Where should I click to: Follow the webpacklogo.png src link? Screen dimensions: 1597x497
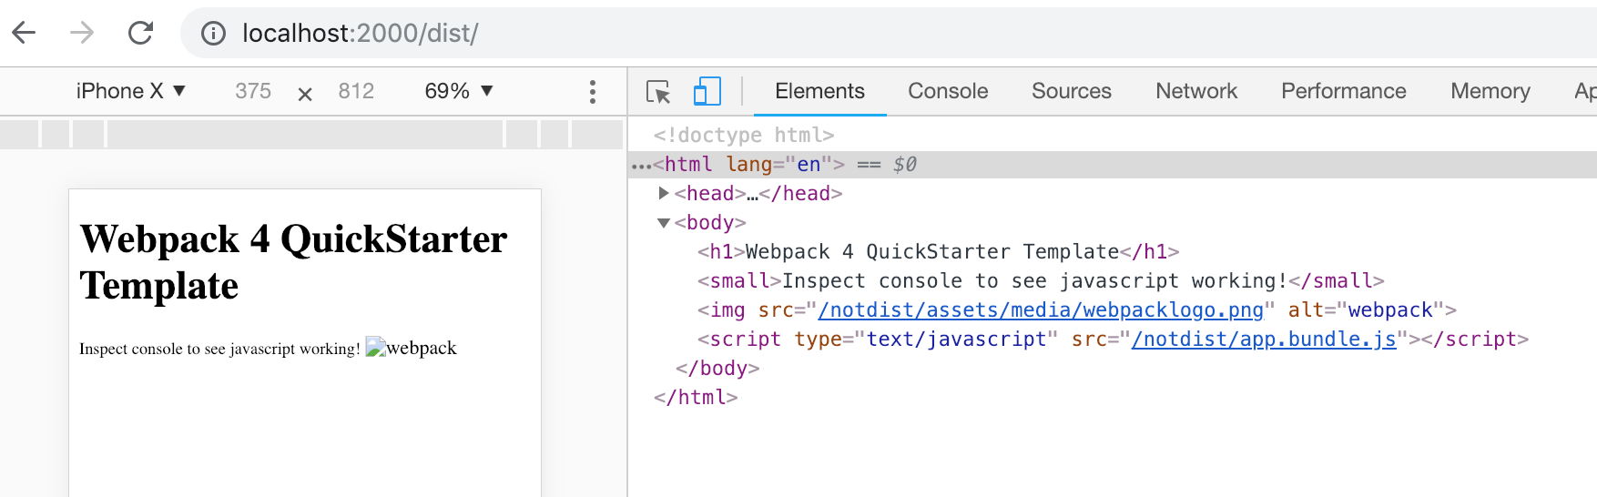pyautogui.click(x=1041, y=310)
